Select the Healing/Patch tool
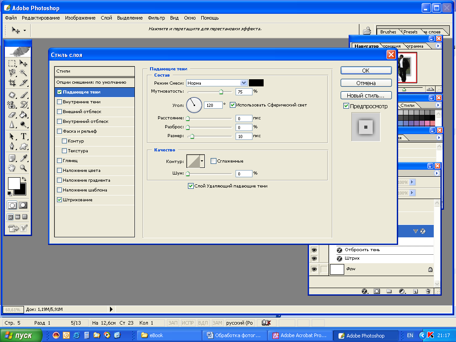This screenshot has width=456, height=342. pyautogui.click(x=12, y=95)
